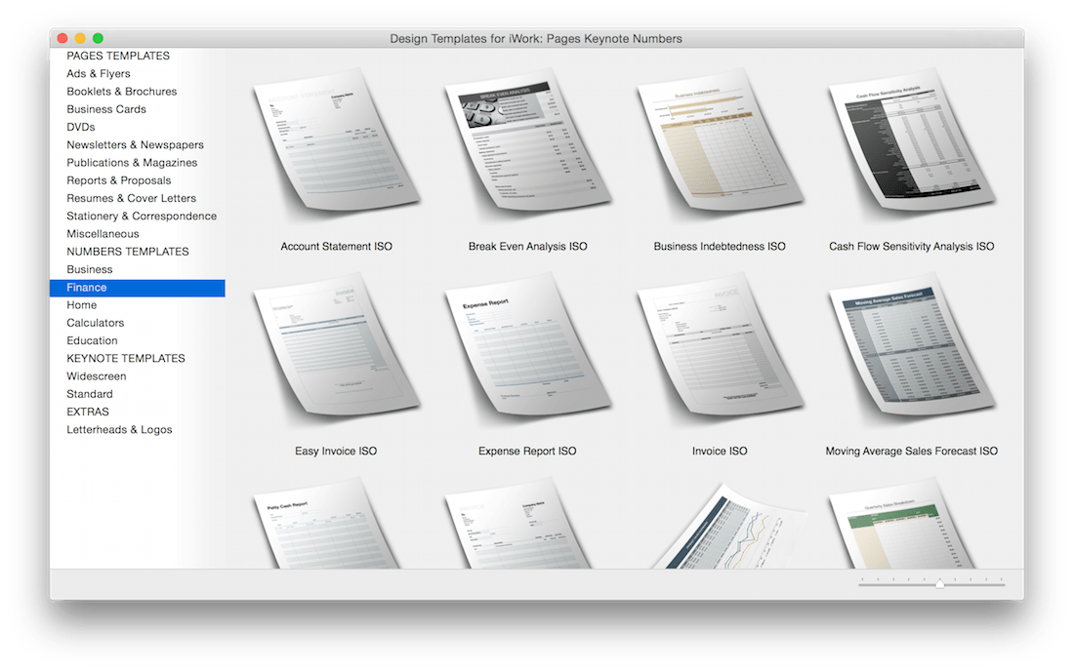Select the Widescreen Keynote category

pyautogui.click(x=97, y=376)
